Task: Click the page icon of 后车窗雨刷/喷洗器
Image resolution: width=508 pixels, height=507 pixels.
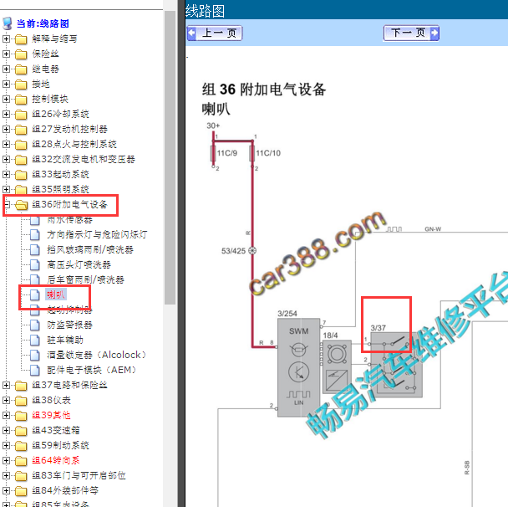Action: [x=34, y=280]
